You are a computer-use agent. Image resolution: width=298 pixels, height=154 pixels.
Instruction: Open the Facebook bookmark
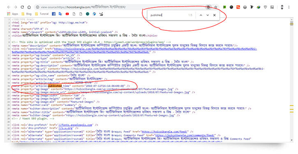53,14
